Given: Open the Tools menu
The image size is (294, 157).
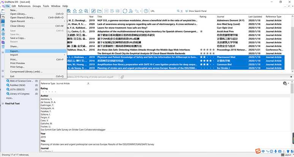Looking at the screenshot, I should point(46,6).
